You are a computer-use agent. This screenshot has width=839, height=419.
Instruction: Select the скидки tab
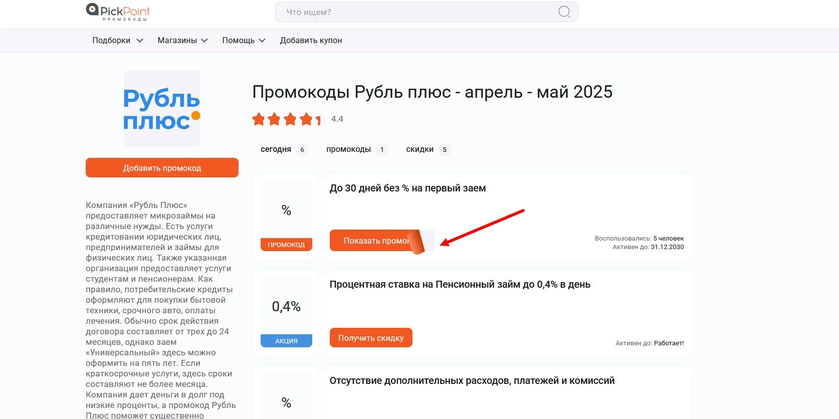pos(428,149)
